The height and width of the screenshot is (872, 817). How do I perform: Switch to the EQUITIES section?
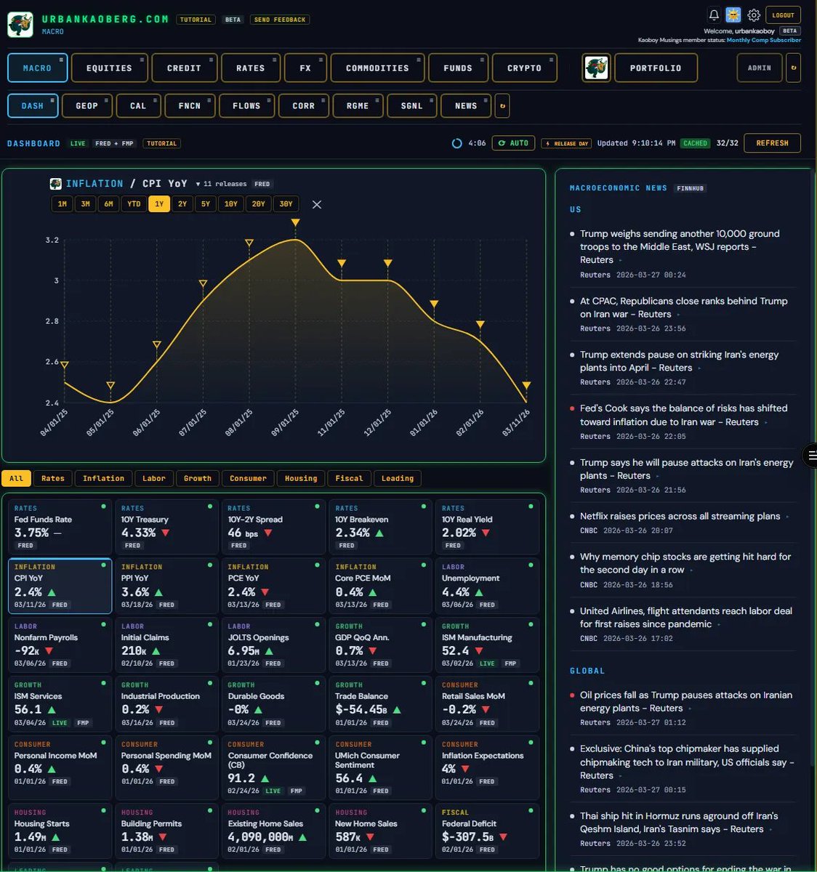pyautogui.click(x=109, y=68)
